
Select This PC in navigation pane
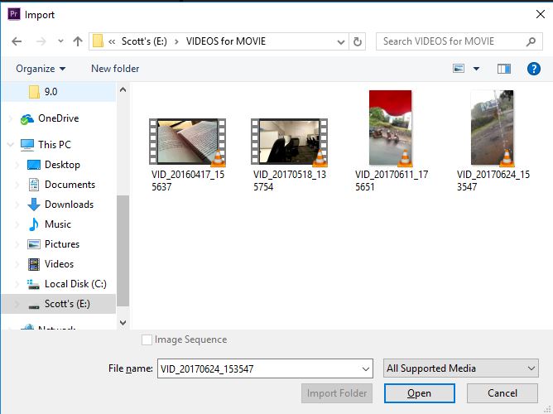[x=55, y=145]
